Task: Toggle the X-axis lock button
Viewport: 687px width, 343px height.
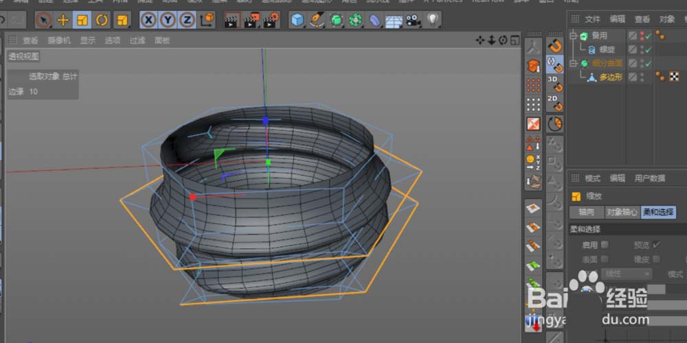Action: tap(149, 20)
